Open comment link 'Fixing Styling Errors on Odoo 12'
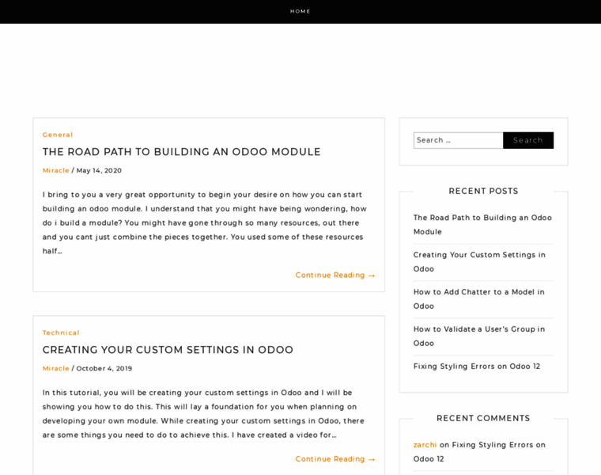 [x=479, y=452]
